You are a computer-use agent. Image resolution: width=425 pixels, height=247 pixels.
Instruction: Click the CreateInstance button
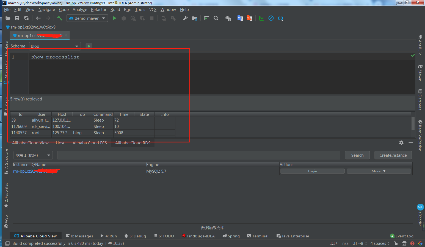pyautogui.click(x=393, y=155)
